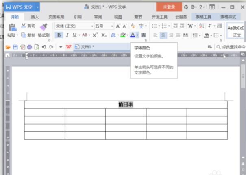
Task: Apply subscript X₂ formatting
Action: coord(104,35)
